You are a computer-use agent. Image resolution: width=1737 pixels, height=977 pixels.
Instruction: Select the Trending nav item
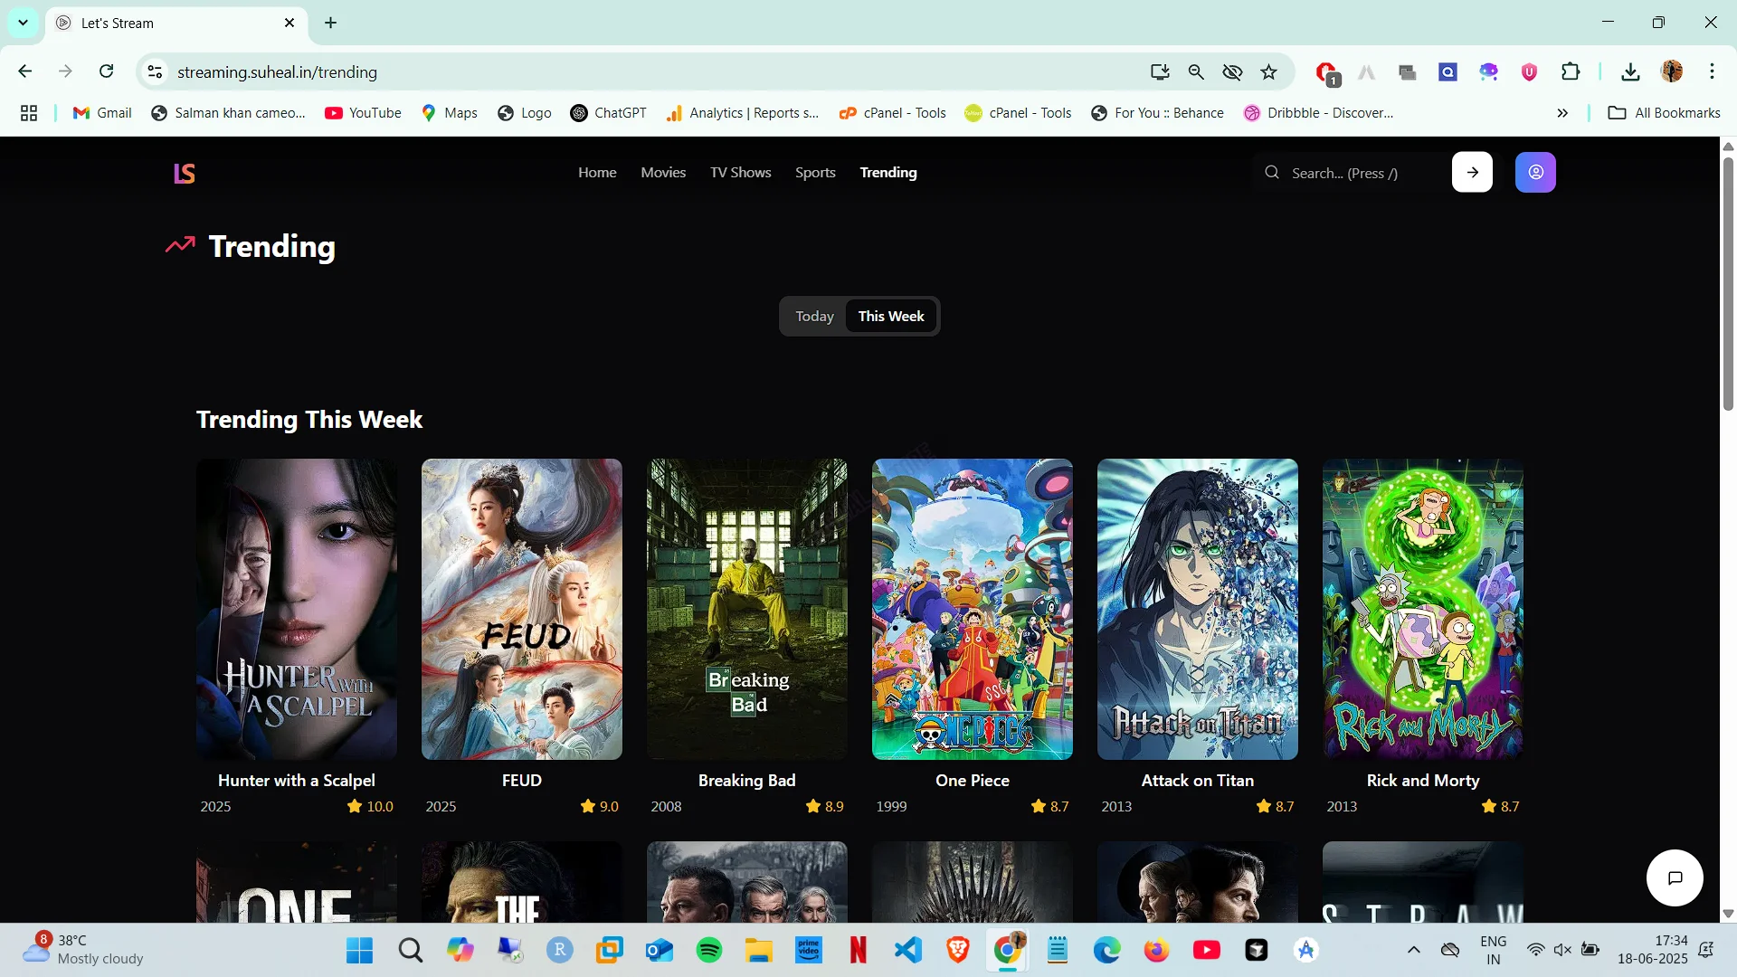888,172
